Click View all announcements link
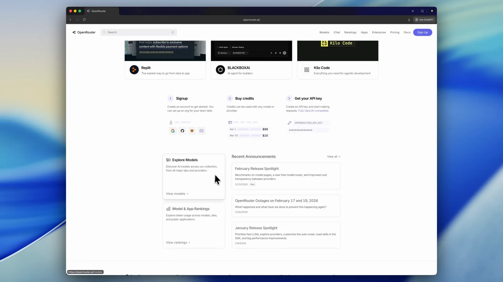The image size is (503, 282). point(334,157)
